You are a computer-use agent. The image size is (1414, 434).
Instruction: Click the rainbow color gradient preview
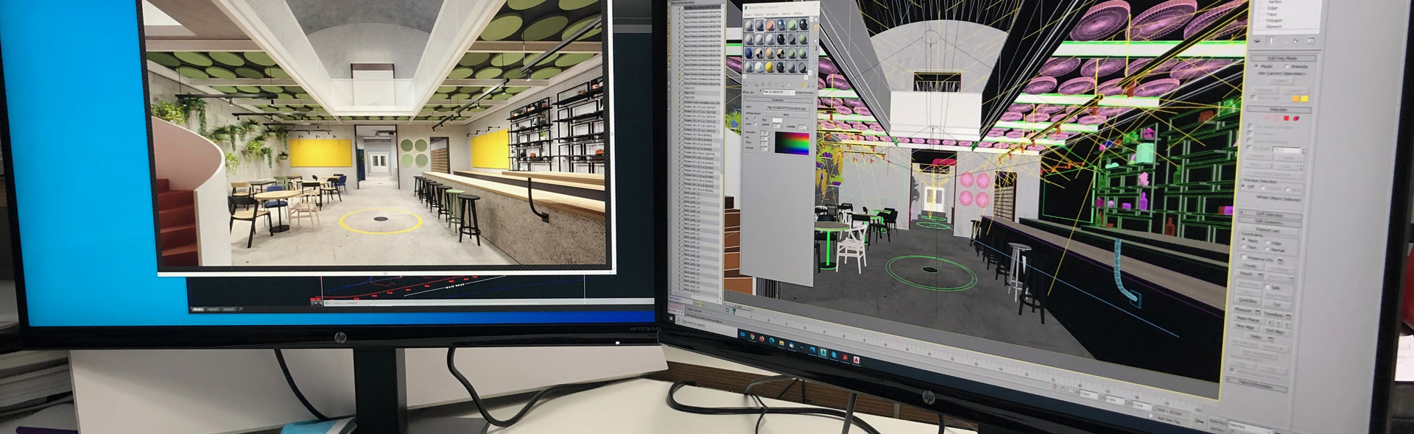point(791,143)
